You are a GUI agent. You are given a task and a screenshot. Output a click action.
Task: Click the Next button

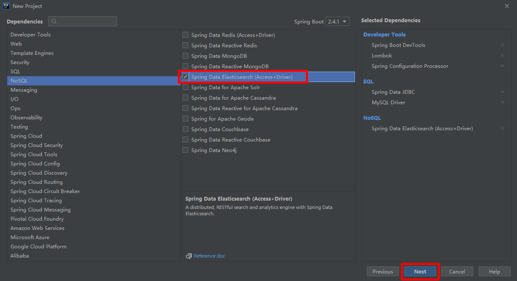tap(420, 271)
